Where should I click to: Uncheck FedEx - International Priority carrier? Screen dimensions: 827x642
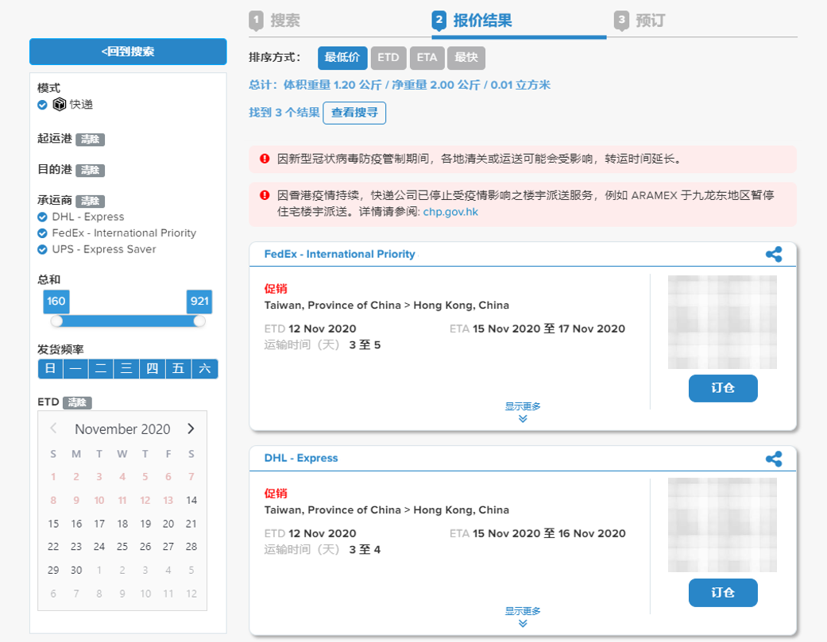point(42,233)
